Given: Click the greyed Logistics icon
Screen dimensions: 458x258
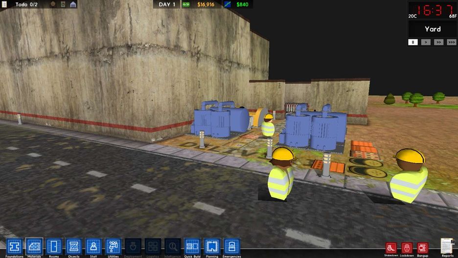Looking at the screenshot, I should click(x=153, y=246).
